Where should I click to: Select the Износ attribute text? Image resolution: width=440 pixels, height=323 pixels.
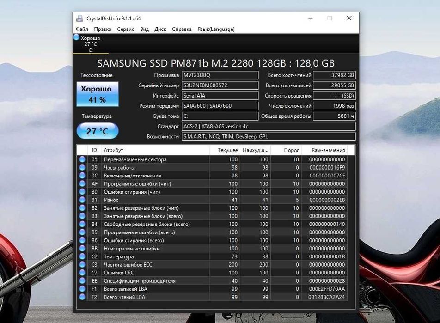[x=111, y=200]
